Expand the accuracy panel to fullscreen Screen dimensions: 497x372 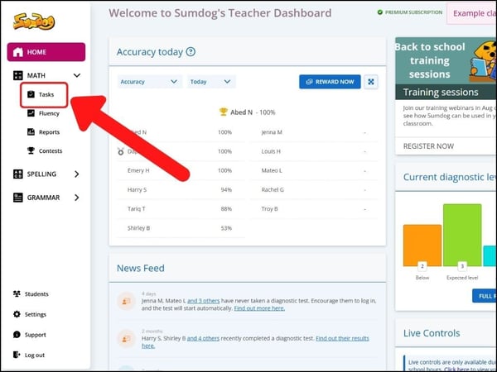pyautogui.click(x=371, y=82)
